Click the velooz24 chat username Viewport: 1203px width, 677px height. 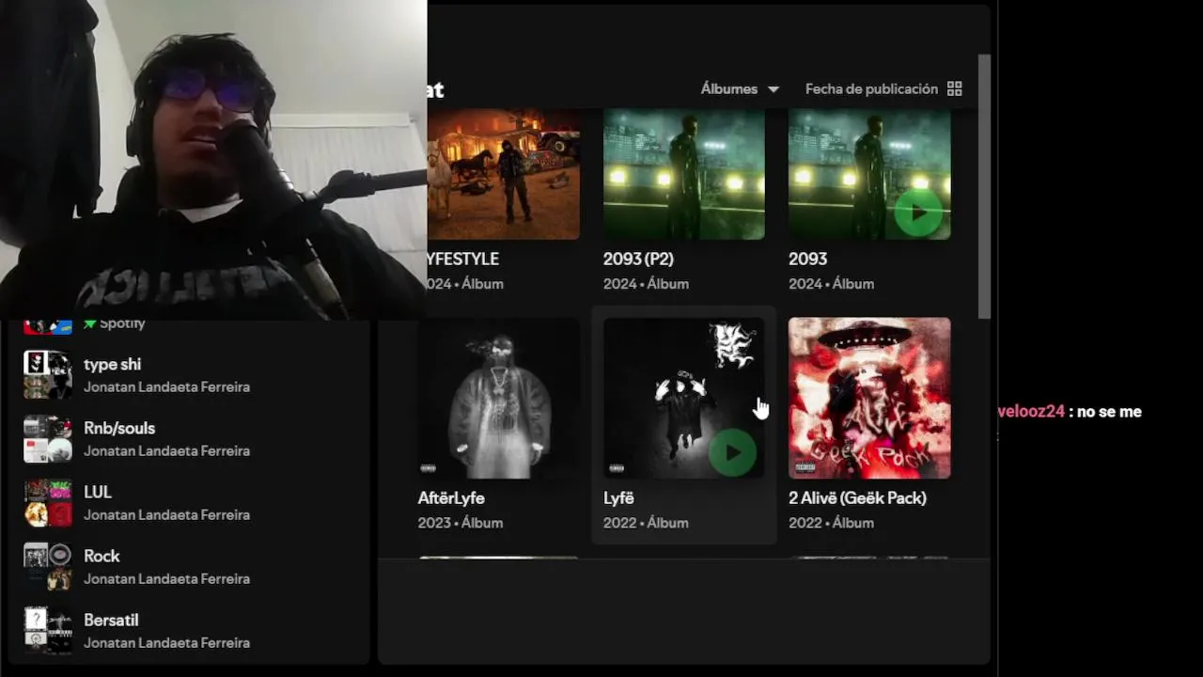pos(1031,411)
